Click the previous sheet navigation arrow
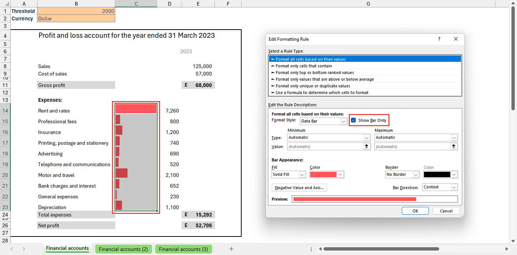 [12, 249]
